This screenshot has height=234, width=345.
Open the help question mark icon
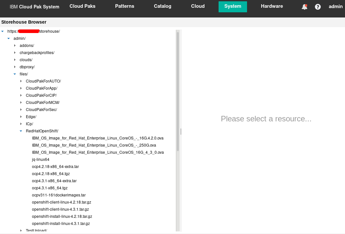coord(318,7)
